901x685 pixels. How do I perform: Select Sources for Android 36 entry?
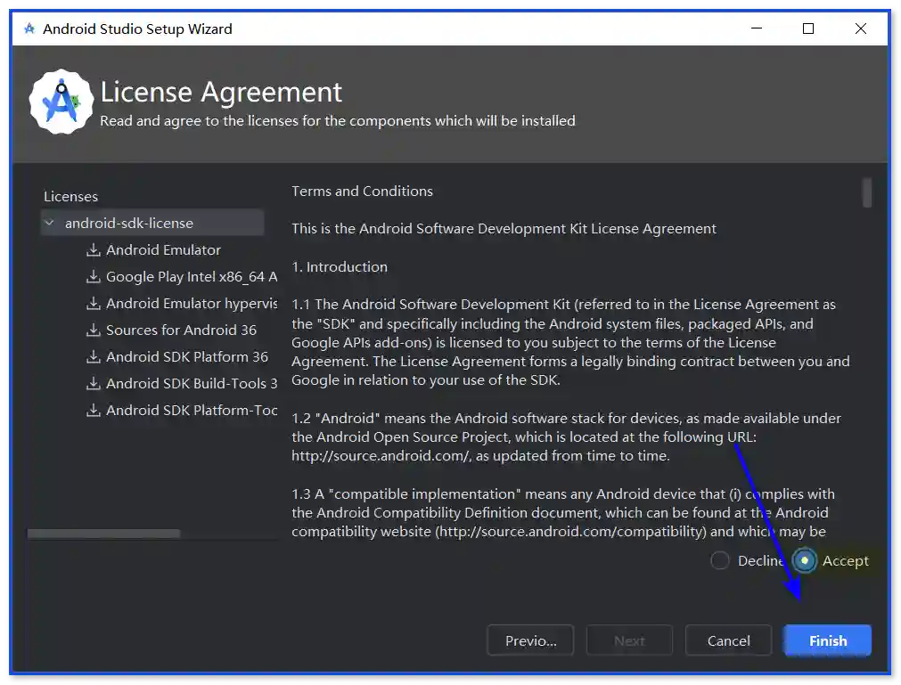coord(181,330)
